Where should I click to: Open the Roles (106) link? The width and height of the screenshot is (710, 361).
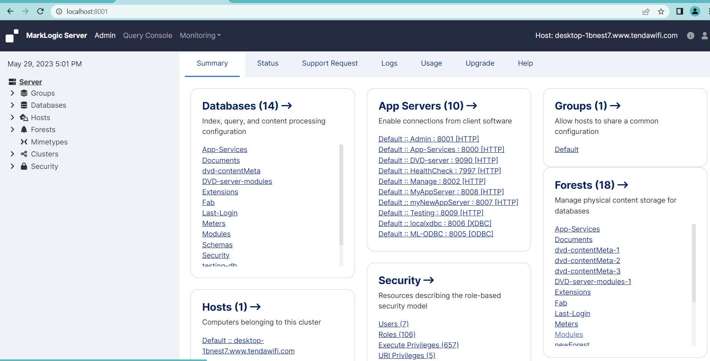click(396, 334)
